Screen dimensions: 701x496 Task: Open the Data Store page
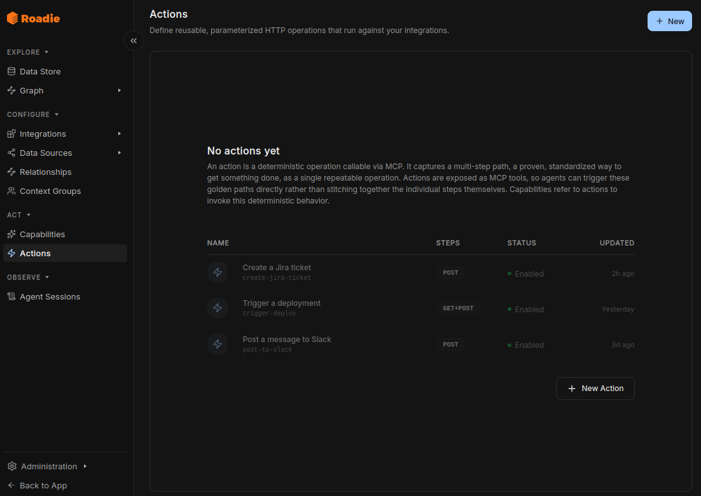pos(66,71)
